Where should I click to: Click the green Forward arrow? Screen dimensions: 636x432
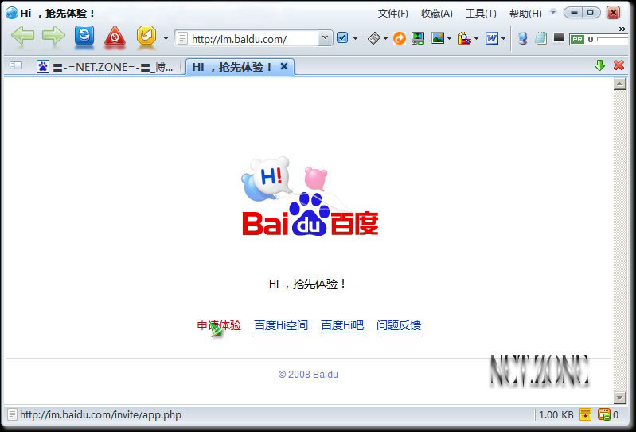pyautogui.click(x=53, y=36)
